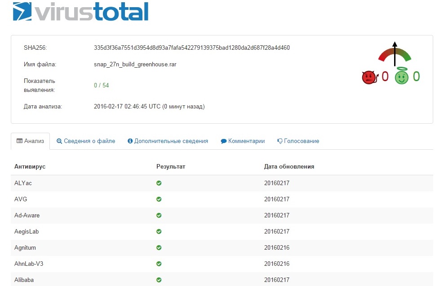The image size is (444, 286).
Task: Click the Антивирус column header
Action: 30,167
